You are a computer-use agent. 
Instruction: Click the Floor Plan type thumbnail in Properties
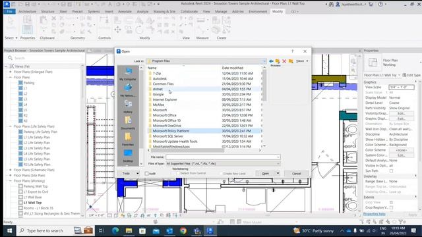373,63
